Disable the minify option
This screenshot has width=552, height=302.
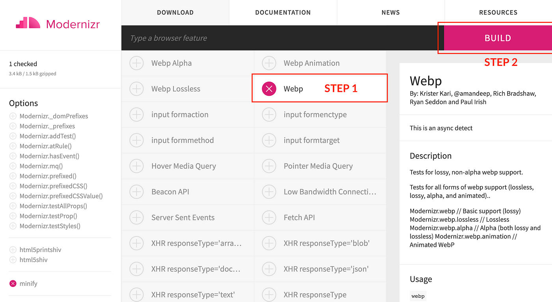[13, 283]
